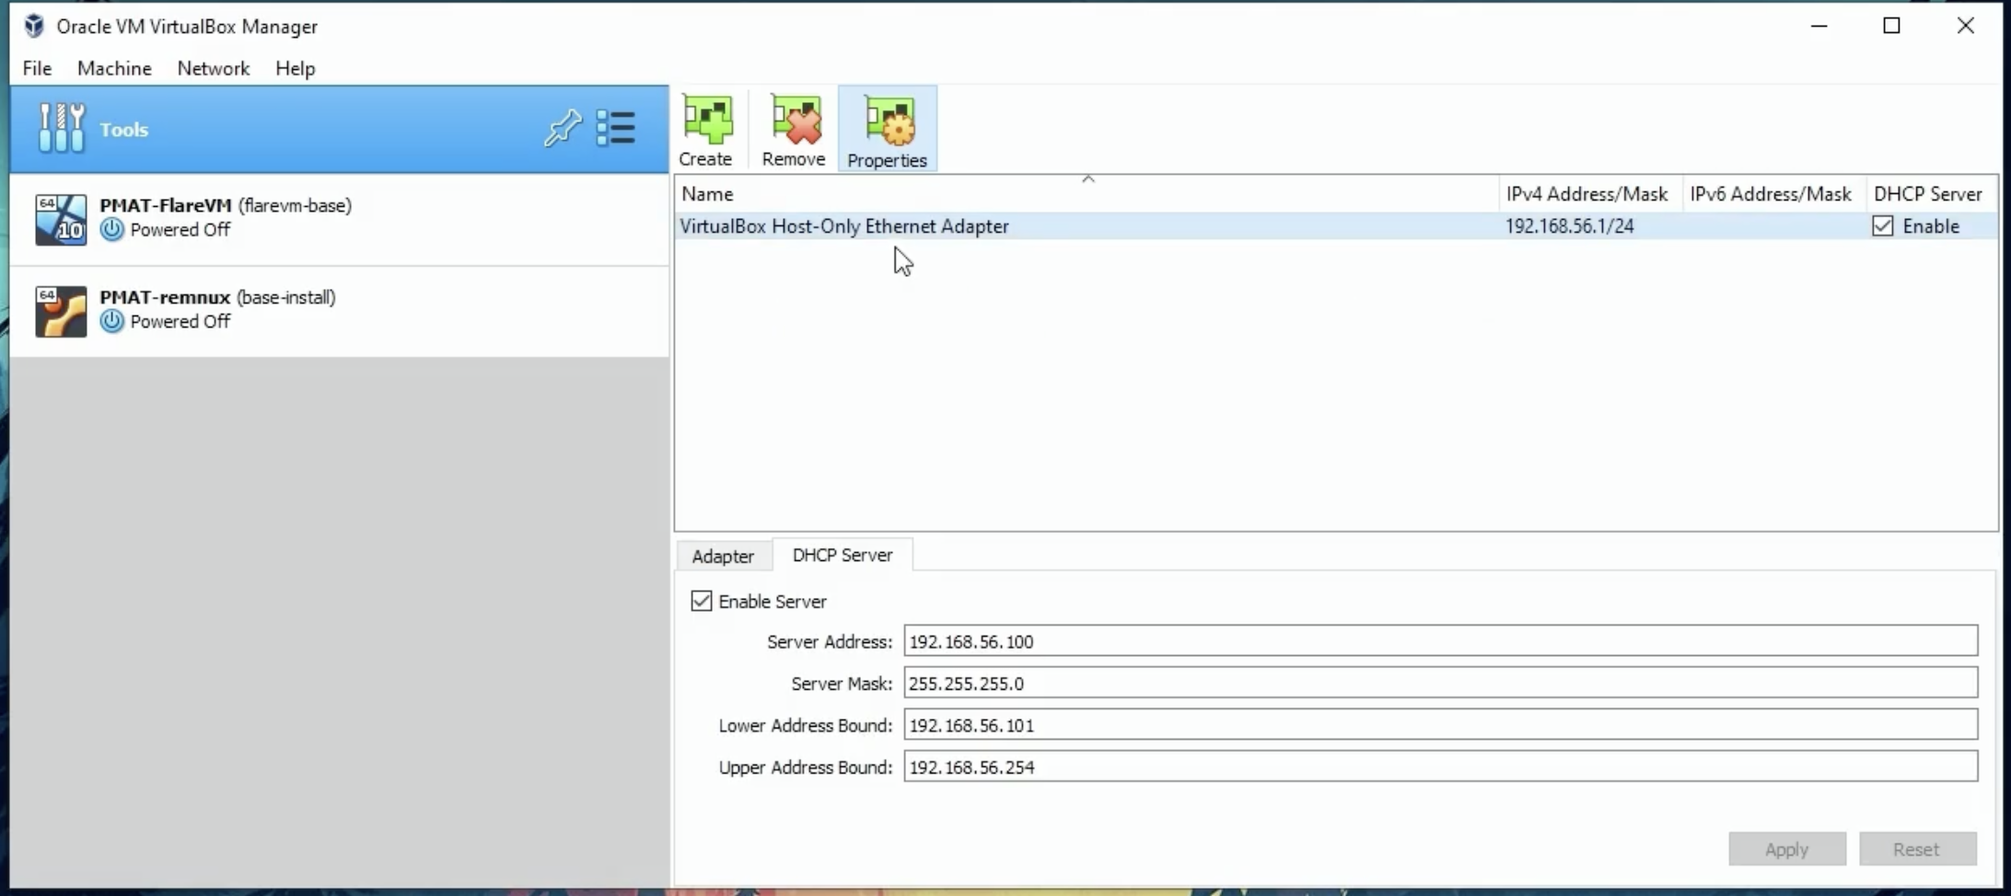Open the Network menu
Screen dimensions: 2011x896
coord(214,68)
